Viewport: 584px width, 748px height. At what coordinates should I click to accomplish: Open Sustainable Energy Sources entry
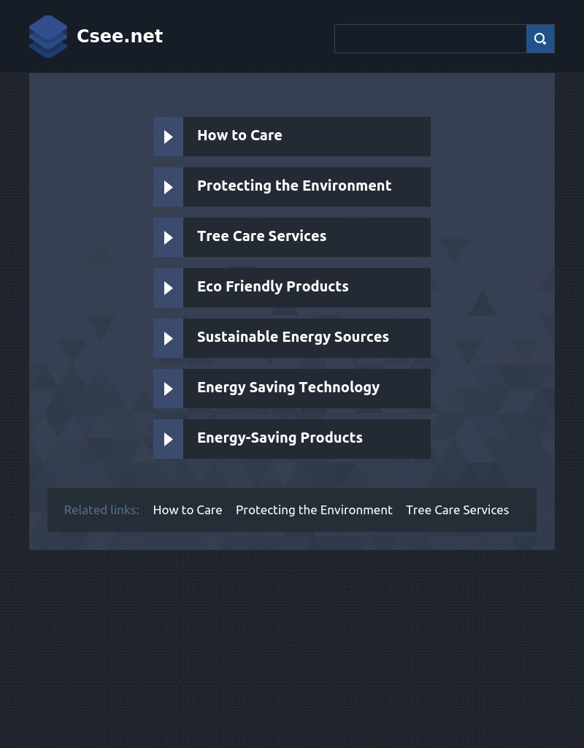click(293, 337)
